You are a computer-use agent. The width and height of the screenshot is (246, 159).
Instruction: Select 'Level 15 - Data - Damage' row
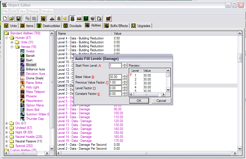tap(146, 141)
